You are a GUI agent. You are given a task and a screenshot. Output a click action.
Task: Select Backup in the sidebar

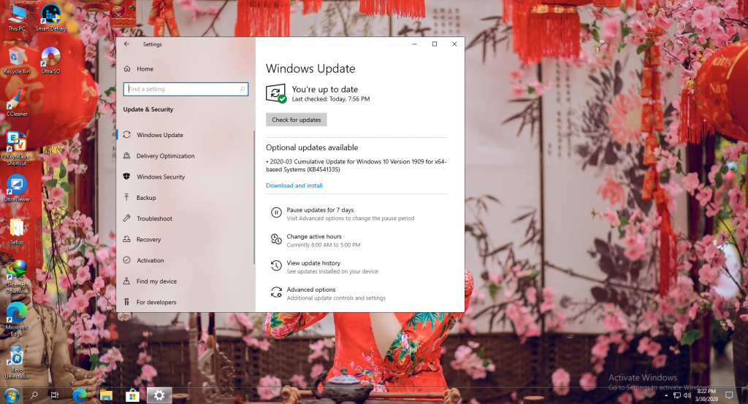pos(146,198)
